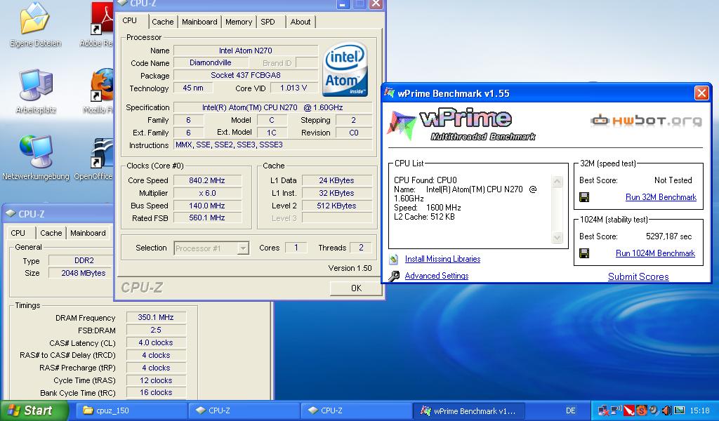Image resolution: width=719 pixels, height=421 pixels.
Task: Activate first CPU-Z taskbar button
Action: pyautogui.click(x=244, y=410)
